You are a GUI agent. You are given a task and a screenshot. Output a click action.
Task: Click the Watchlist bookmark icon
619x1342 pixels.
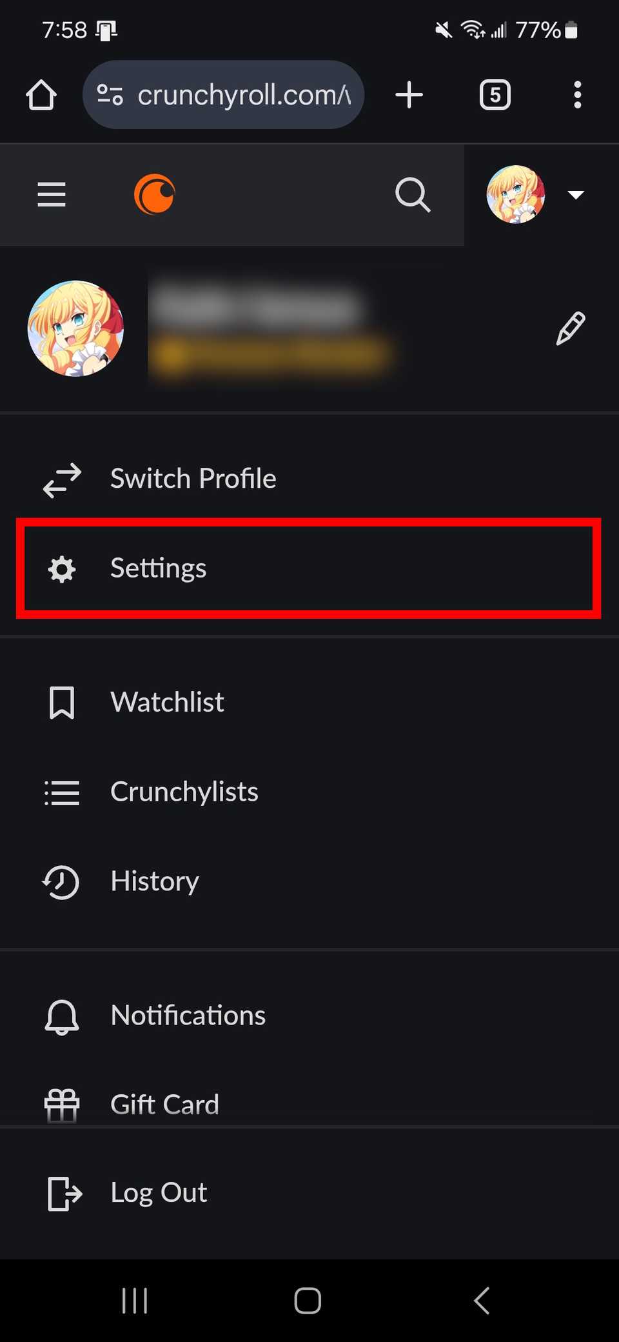(x=61, y=703)
